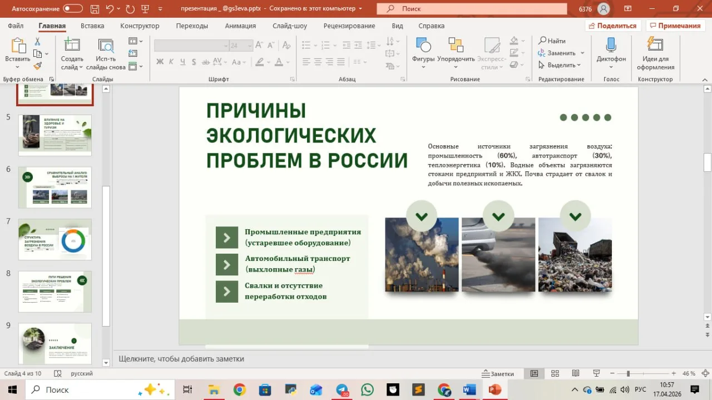Open Word from the Windows taskbar
Image resolution: width=712 pixels, height=400 pixels.
(469, 389)
